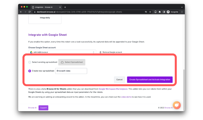The height and width of the screenshot is (120, 203).
Task: Click the browser forward arrow
Action: click(25, 12)
